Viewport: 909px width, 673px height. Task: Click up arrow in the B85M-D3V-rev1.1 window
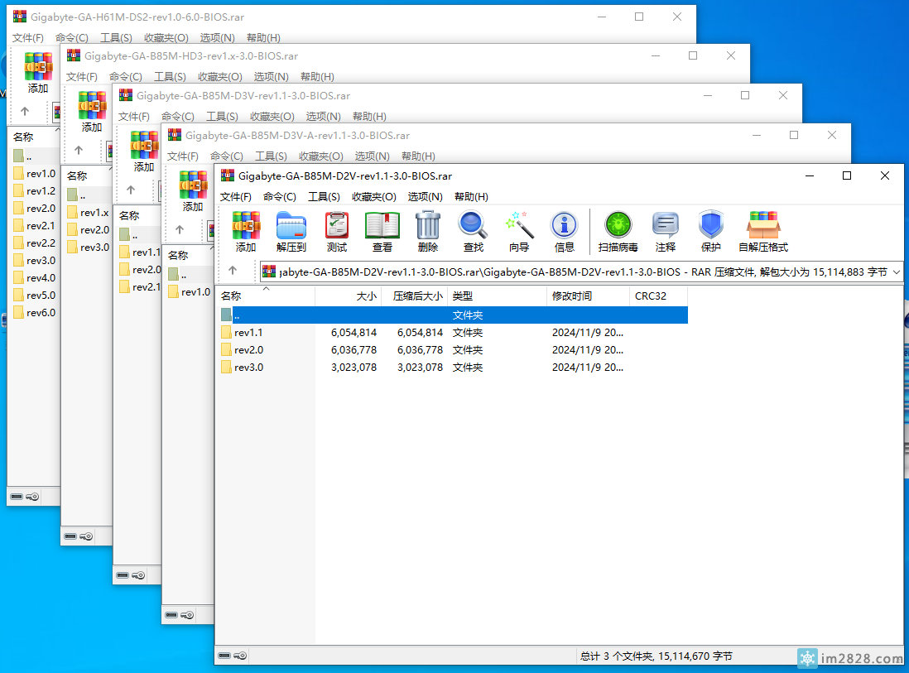[131, 190]
